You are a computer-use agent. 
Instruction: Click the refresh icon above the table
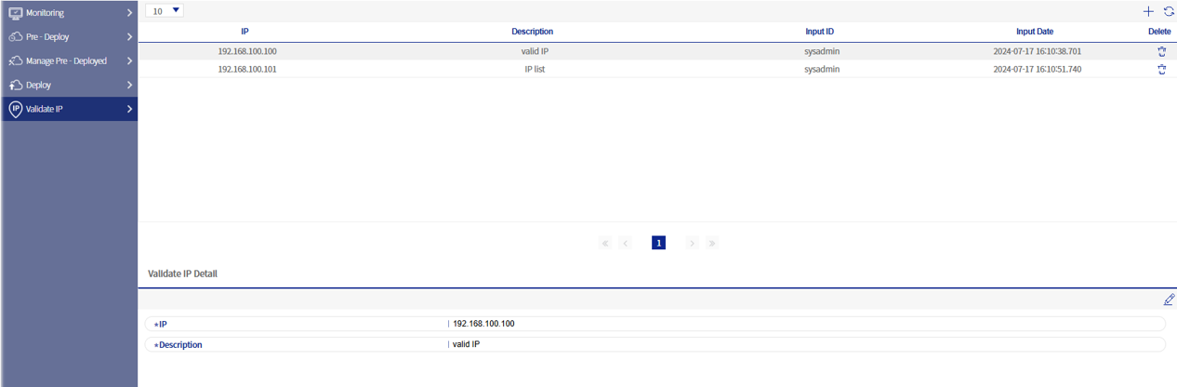(1169, 11)
